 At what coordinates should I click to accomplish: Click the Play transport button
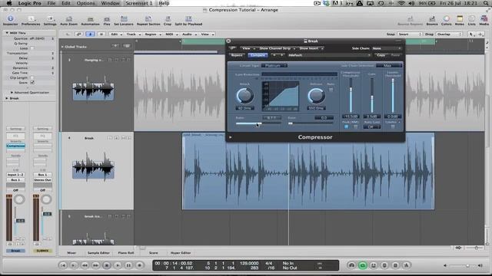click(x=118, y=265)
